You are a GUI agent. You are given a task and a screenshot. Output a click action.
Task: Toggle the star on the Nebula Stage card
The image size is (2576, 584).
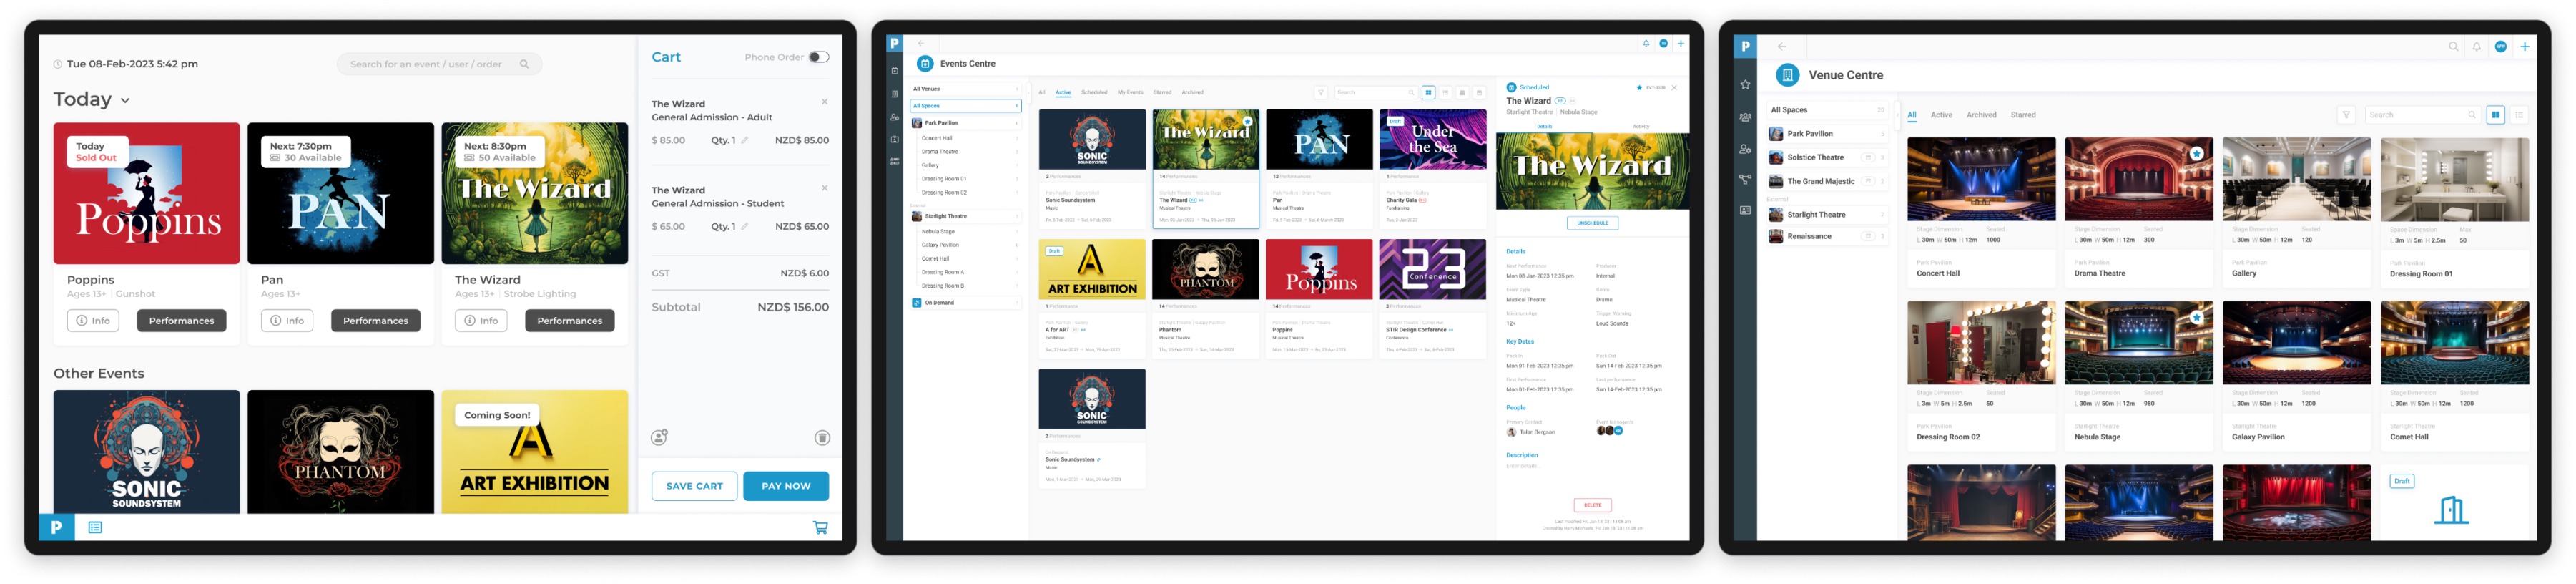pos(2196,318)
